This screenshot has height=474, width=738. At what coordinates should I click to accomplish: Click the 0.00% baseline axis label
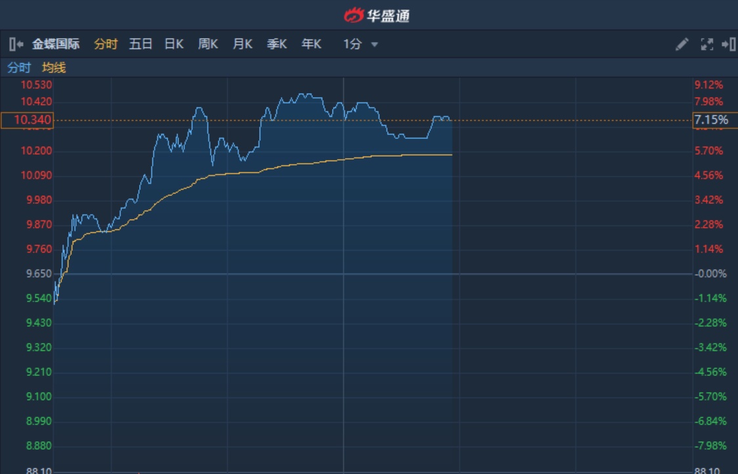click(711, 273)
